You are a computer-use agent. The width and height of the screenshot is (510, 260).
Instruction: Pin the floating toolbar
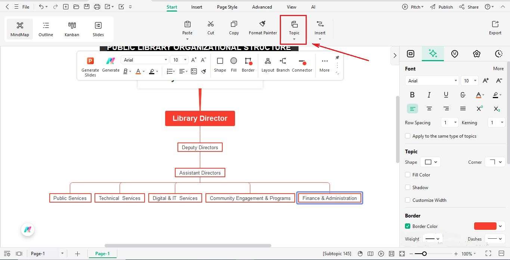pos(337,57)
